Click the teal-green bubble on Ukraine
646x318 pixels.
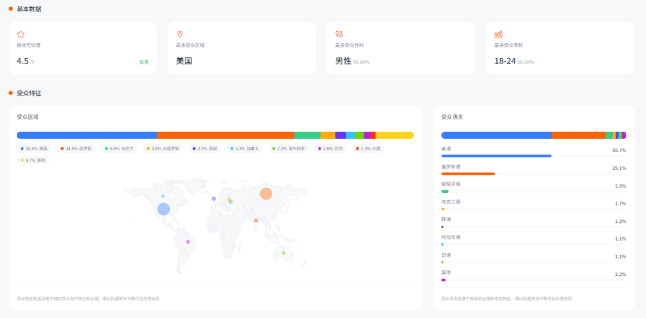(231, 202)
